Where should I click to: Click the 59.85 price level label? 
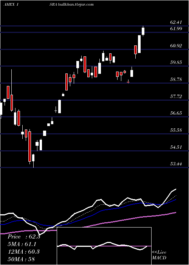pos(176,62)
